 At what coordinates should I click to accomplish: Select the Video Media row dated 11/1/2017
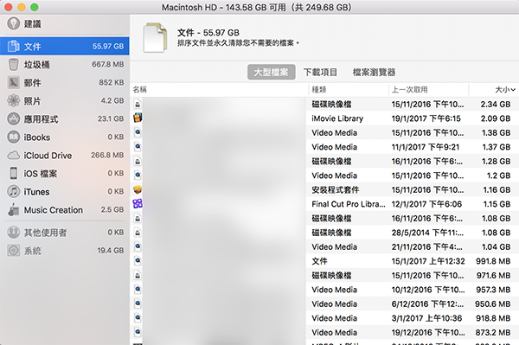click(x=324, y=146)
